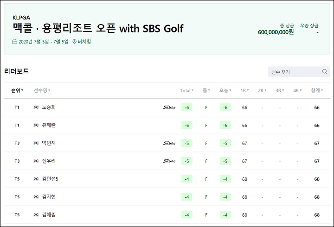Viewport: 334px width, 227px height.
Task: Open player 전우리
Action: (49, 161)
